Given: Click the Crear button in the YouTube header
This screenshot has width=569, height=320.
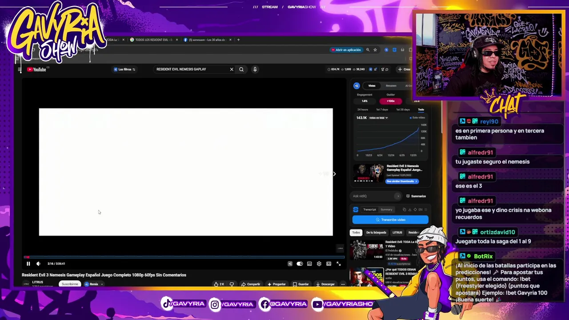Looking at the screenshot, I should 405,69.
